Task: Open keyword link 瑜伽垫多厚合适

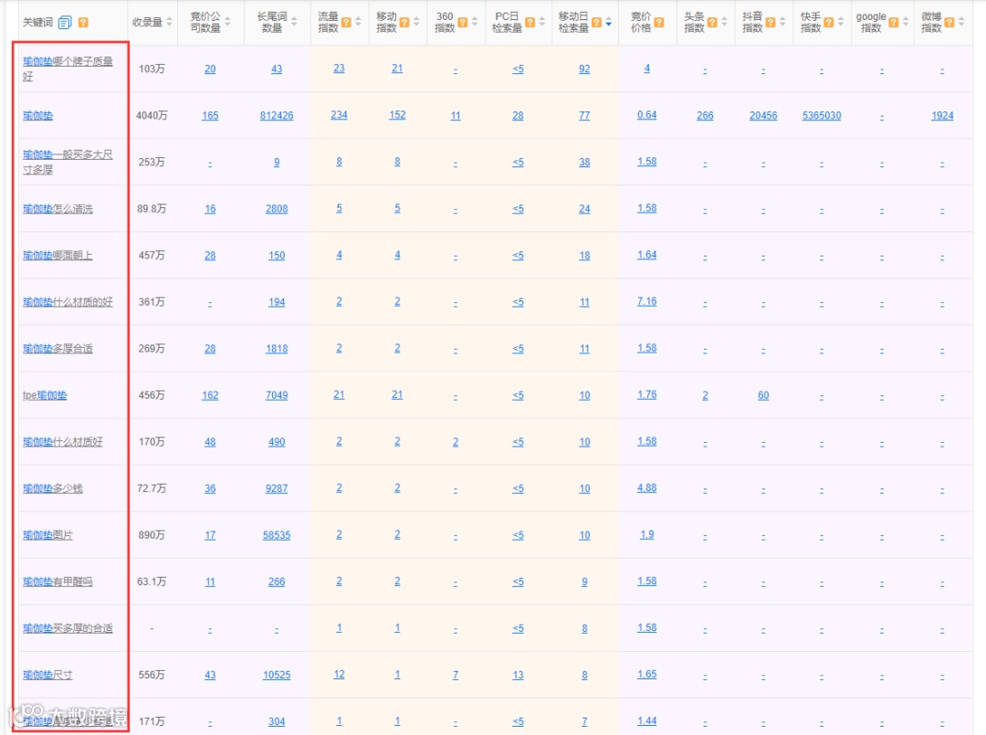Action: [x=58, y=348]
